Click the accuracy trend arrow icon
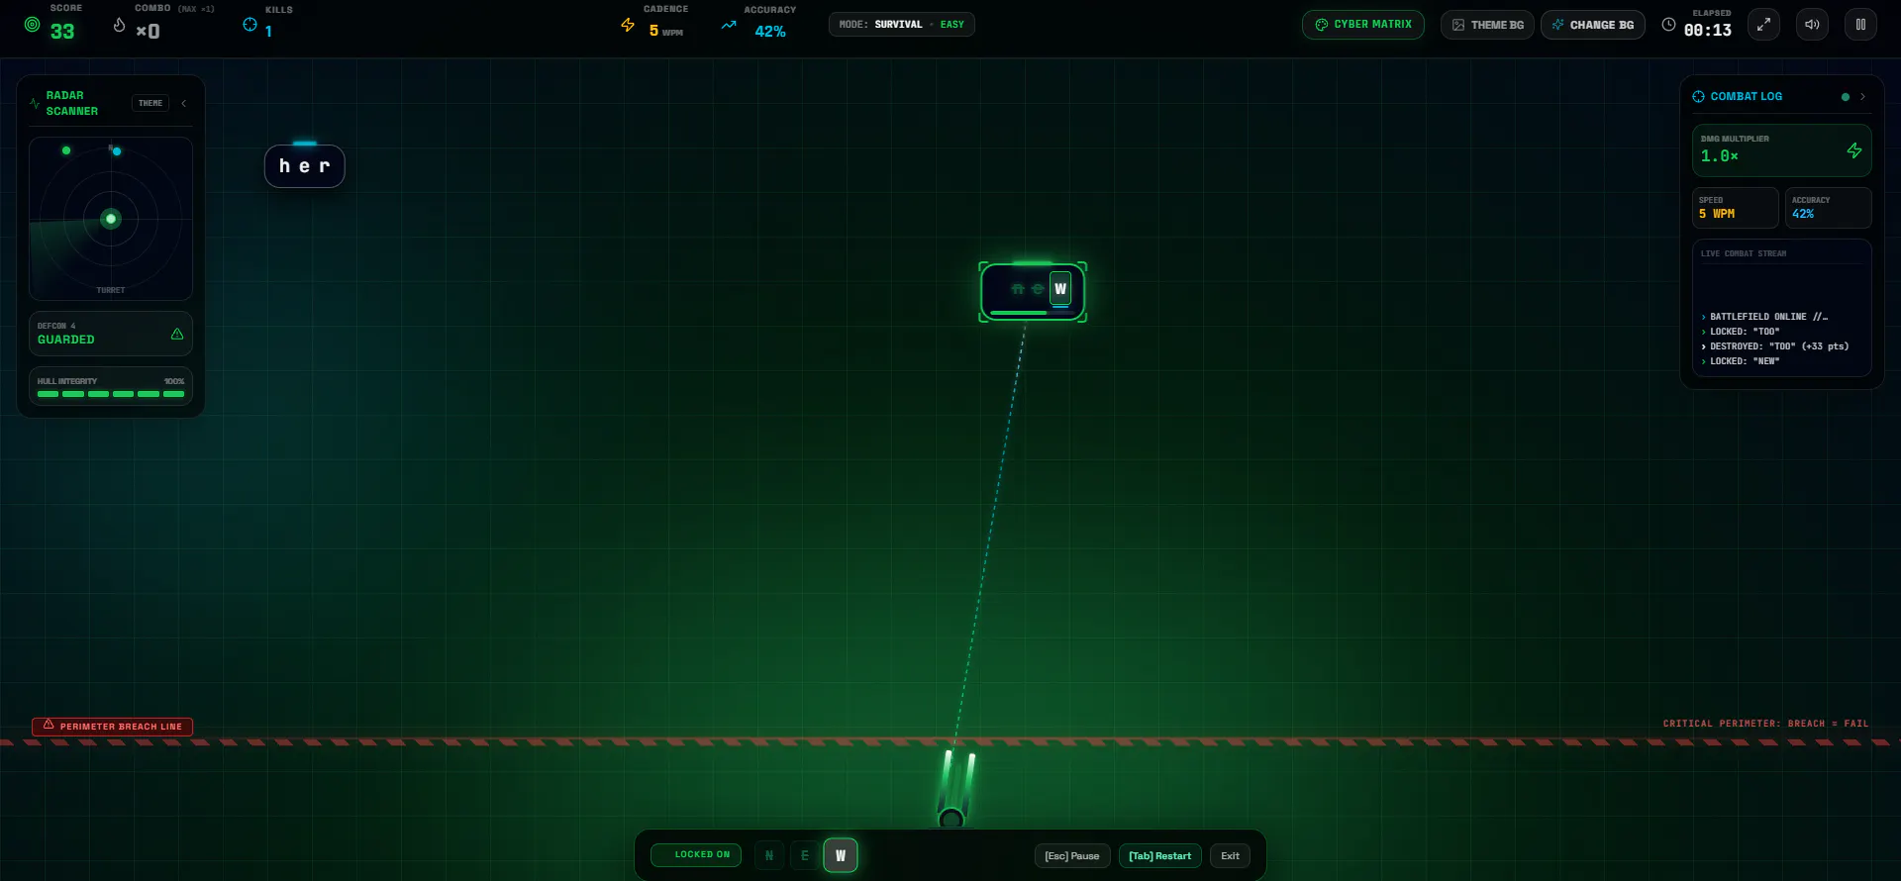This screenshot has width=1901, height=881. [x=729, y=25]
